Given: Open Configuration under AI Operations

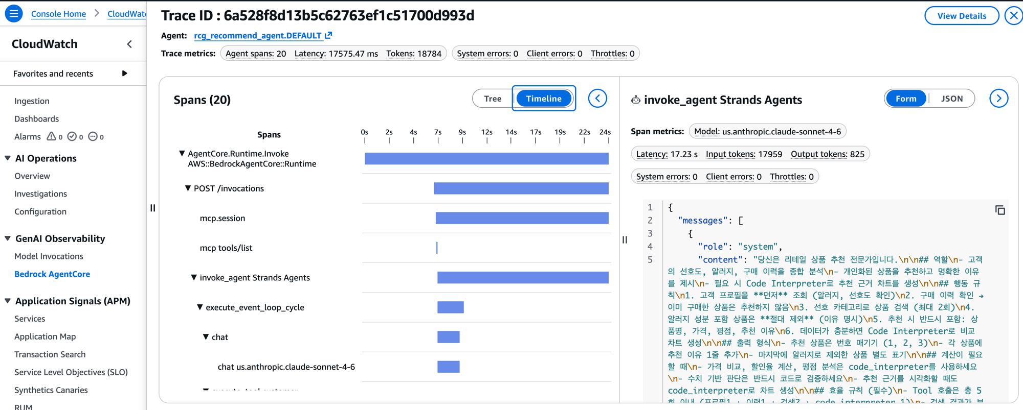Looking at the screenshot, I should (x=40, y=212).
